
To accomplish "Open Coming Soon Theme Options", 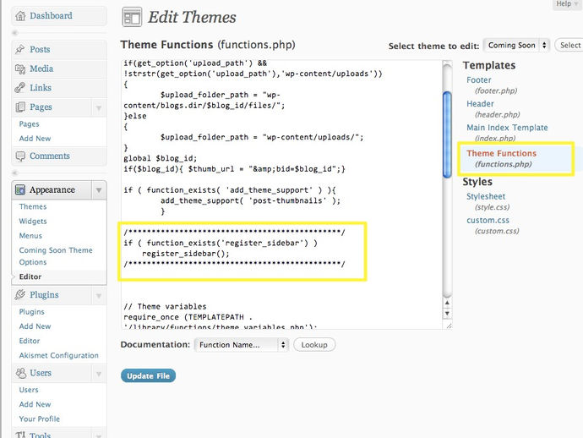I will (x=56, y=256).
